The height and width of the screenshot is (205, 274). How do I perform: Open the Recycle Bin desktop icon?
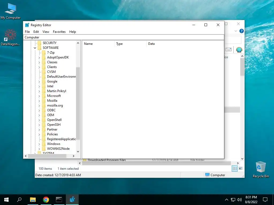(261, 169)
